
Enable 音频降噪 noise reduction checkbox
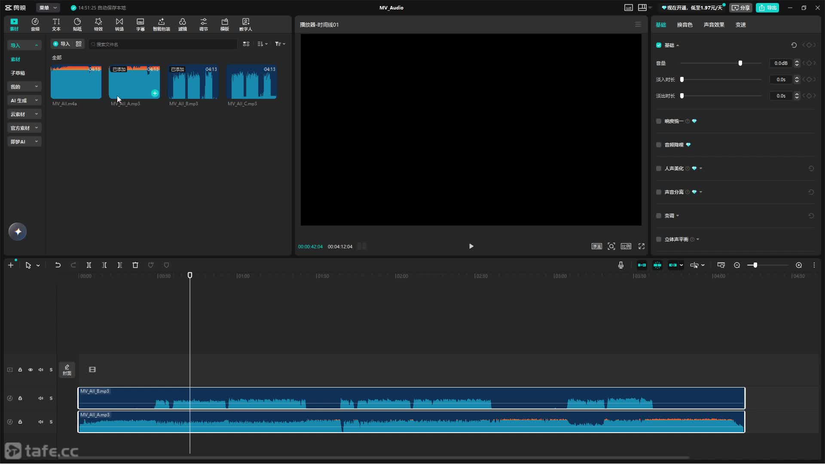659,145
